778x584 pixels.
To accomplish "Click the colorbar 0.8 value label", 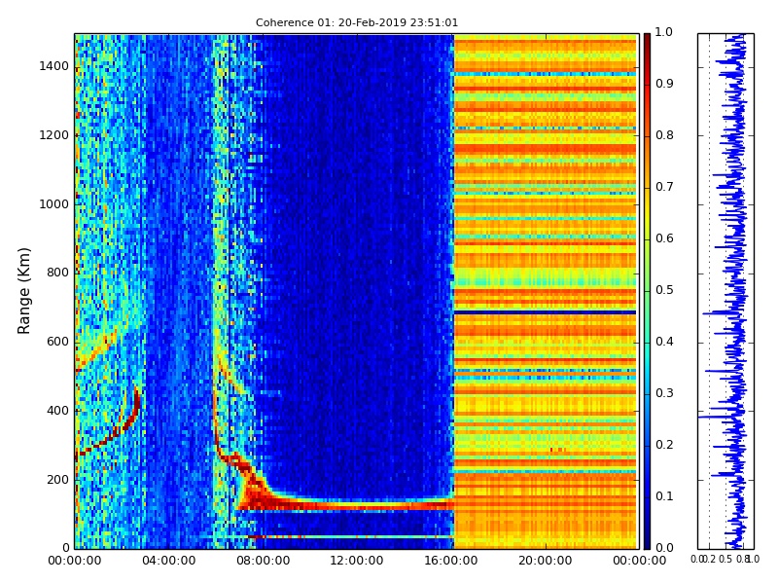I will pos(664,135).
